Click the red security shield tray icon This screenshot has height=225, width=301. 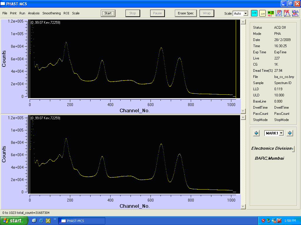point(263,221)
